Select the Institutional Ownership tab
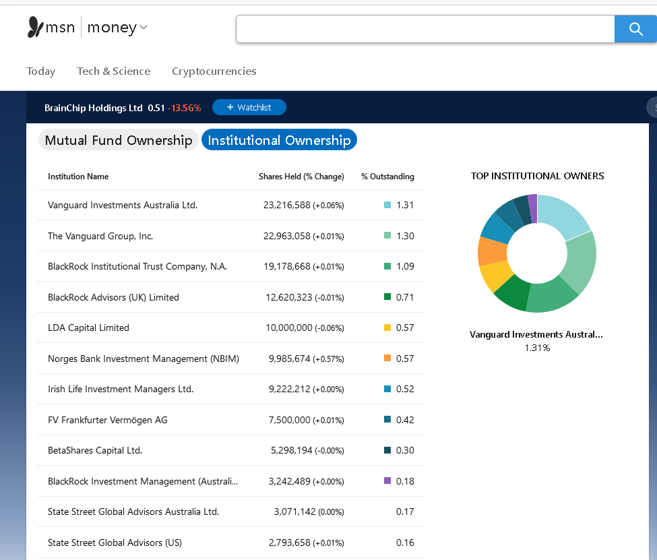The width and height of the screenshot is (657, 560). tap(279, 140)
